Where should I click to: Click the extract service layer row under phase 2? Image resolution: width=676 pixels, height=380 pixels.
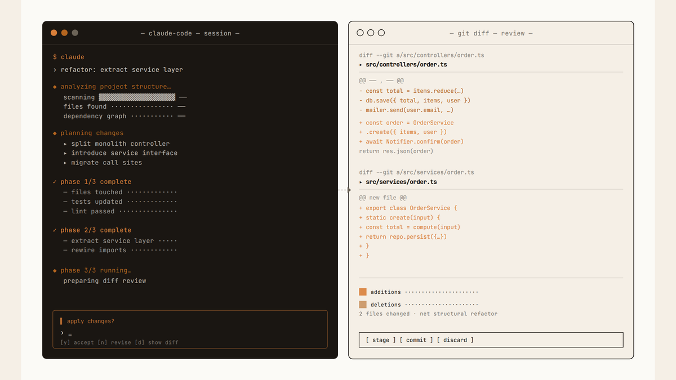point(120,240)
